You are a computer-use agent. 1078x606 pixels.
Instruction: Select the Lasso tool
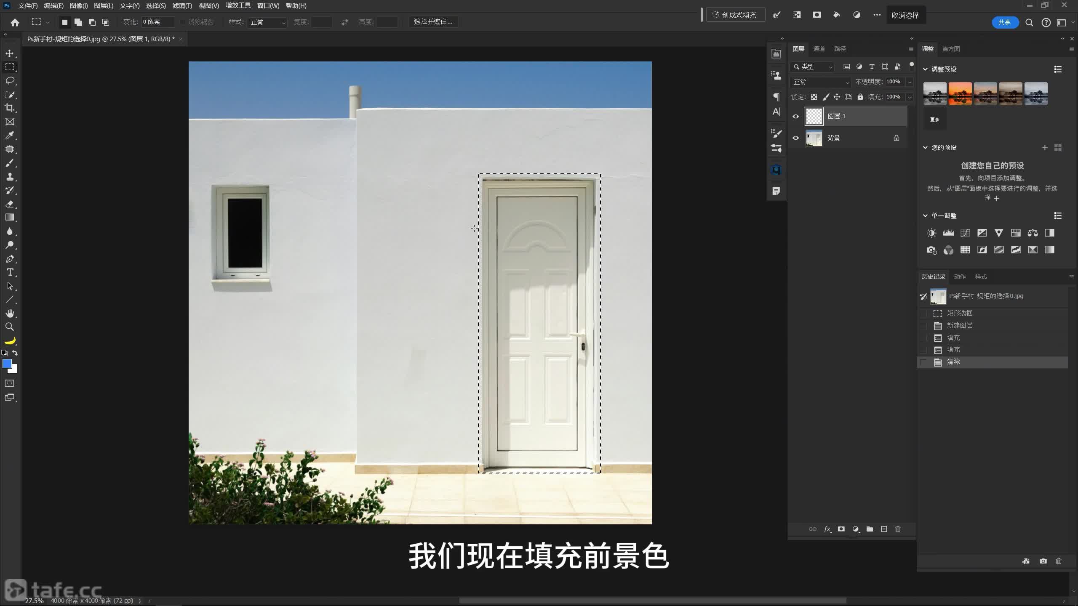point(10,80)
